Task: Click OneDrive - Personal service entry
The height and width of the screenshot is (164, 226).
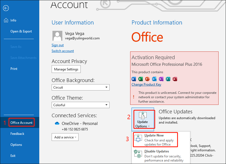Action: click(x=80, y=124)
